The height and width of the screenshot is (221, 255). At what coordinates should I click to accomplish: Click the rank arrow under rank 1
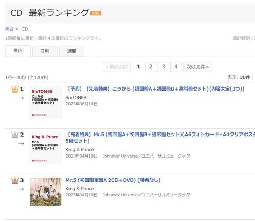[21, 98]
